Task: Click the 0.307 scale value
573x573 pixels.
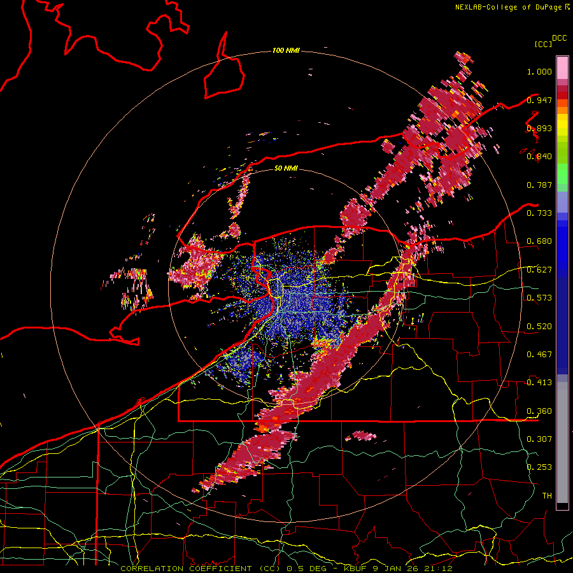Action: coord(539,439)
